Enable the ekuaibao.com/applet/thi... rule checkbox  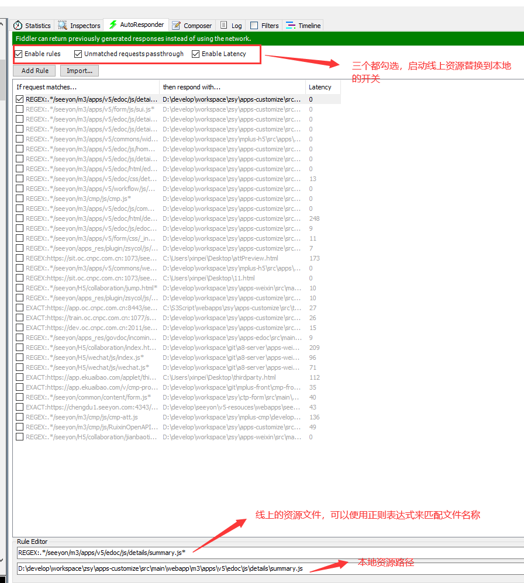tap(20, 377)
